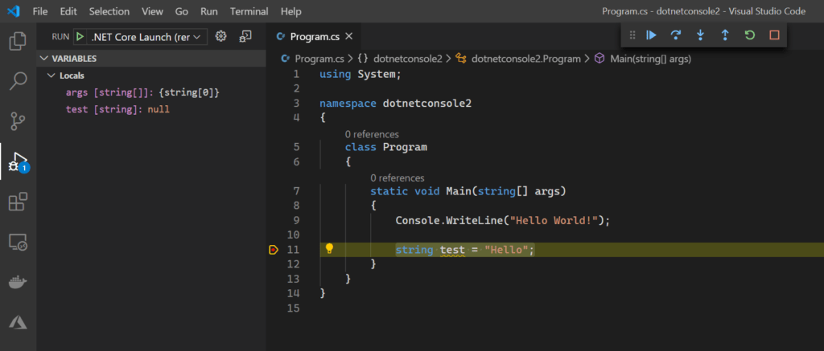Open the Source Control view
Viewport: 824px width, 351px height.
click(18, 121)
